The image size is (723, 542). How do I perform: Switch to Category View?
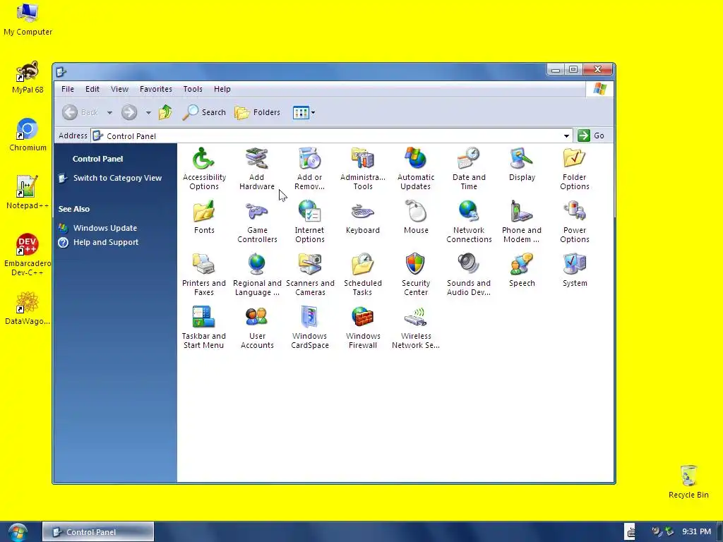point(117,178)
